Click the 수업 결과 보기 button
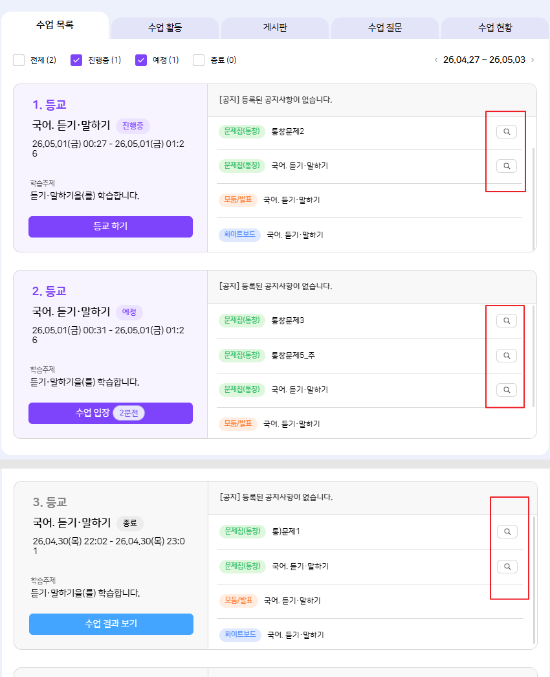This screenshot has height=677, width=550. (111, 625)
